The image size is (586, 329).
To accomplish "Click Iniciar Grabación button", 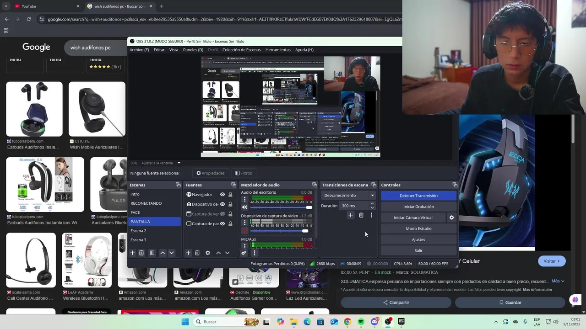I will pos(418,207).
